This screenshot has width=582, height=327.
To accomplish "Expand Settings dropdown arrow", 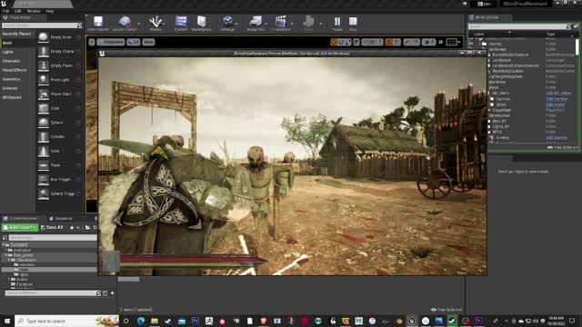I will [x=236, y=24].
